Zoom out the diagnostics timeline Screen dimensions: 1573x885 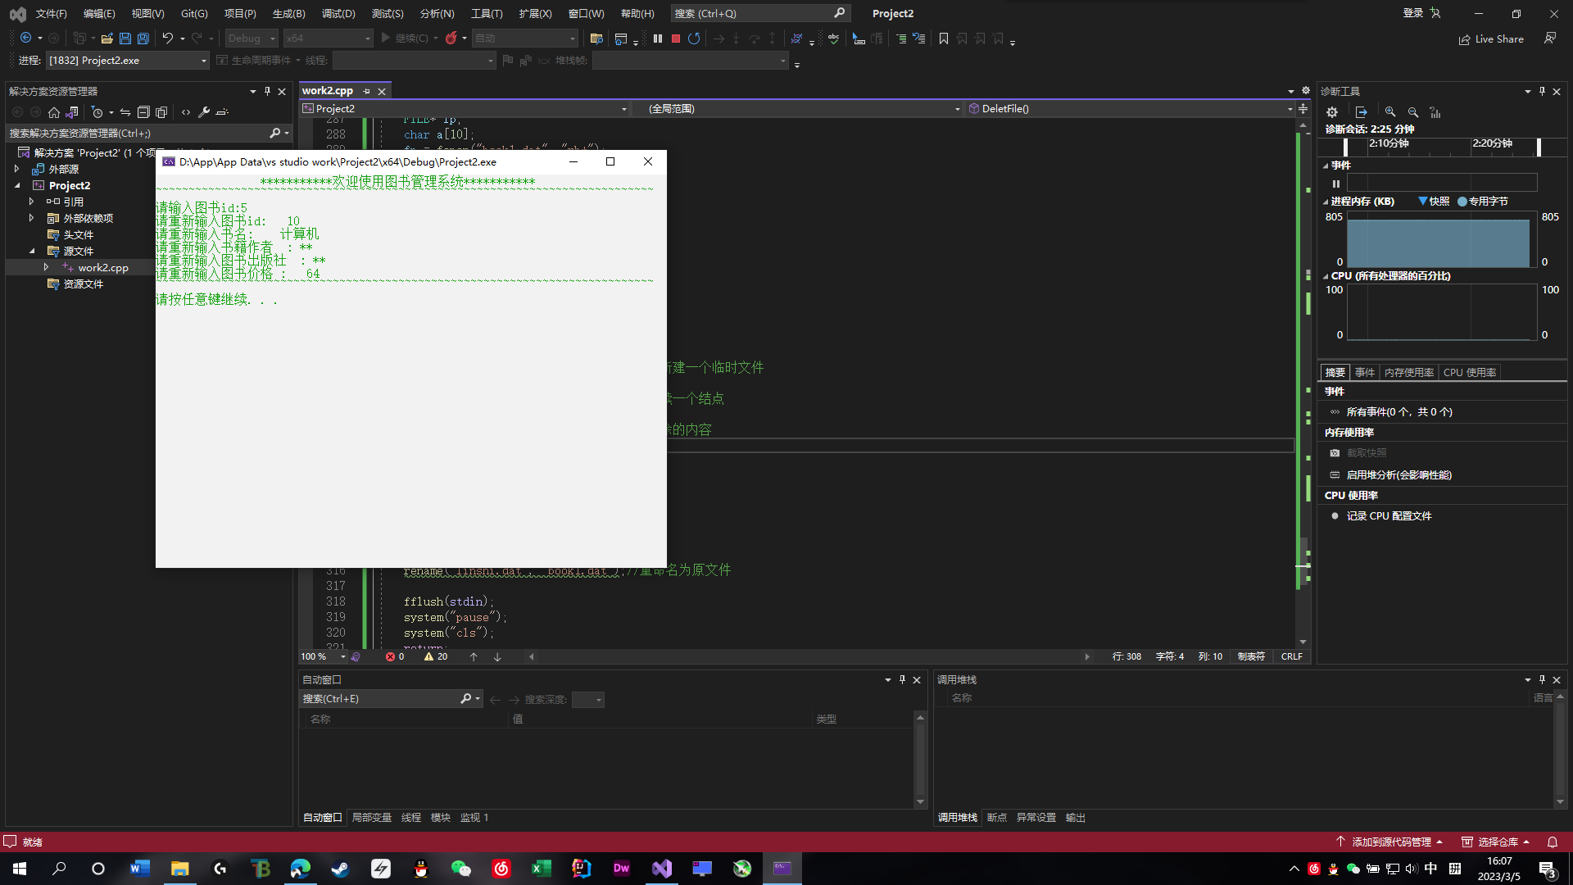click(x=1413, y=112)
